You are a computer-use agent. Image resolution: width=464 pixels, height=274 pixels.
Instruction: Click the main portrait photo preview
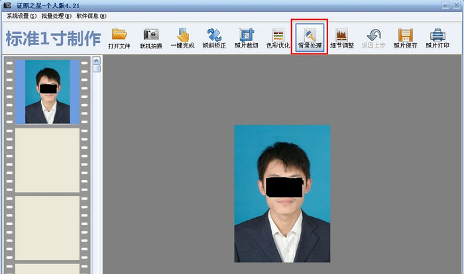282,194
